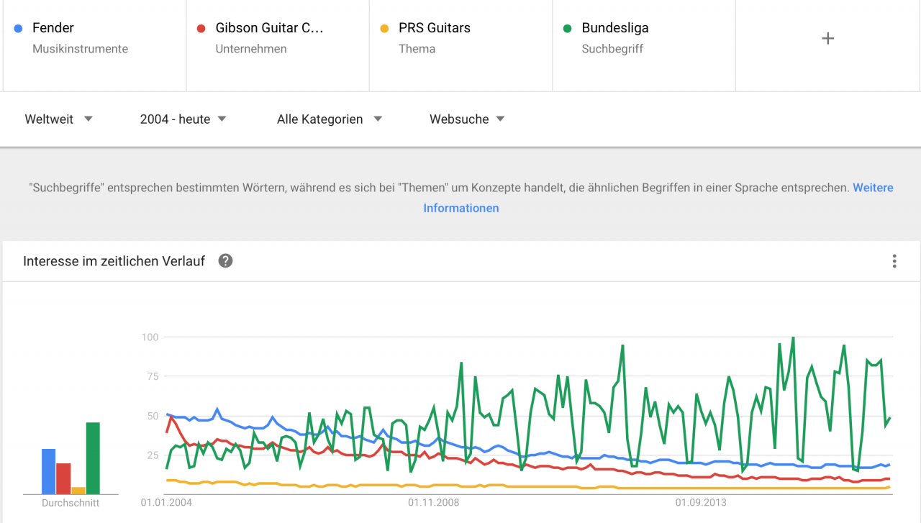This screenshot has height=523, width=921.
Task: Click the red Gibson average bar
Action: coord(63,478)
